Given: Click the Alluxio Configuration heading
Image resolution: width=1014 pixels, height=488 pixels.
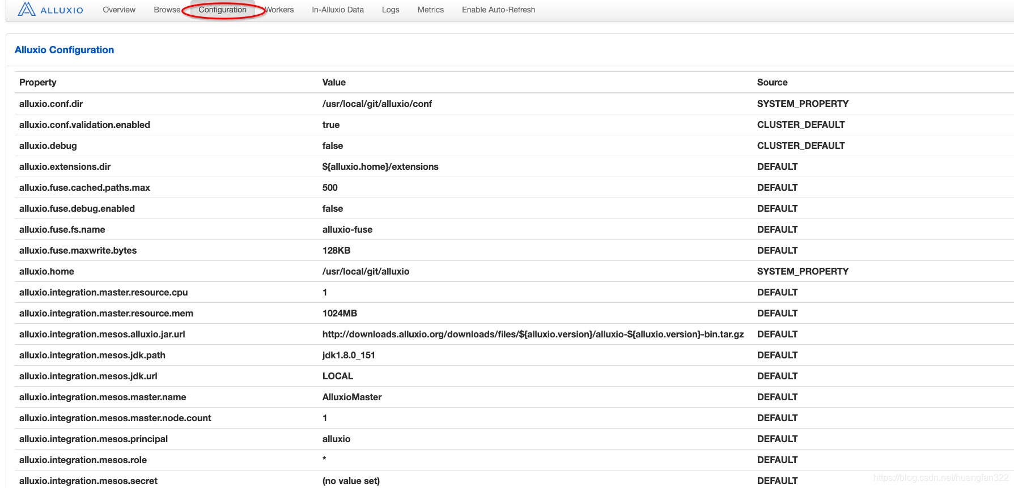Looking at the screenshot, I should click(x=64, y=50).
